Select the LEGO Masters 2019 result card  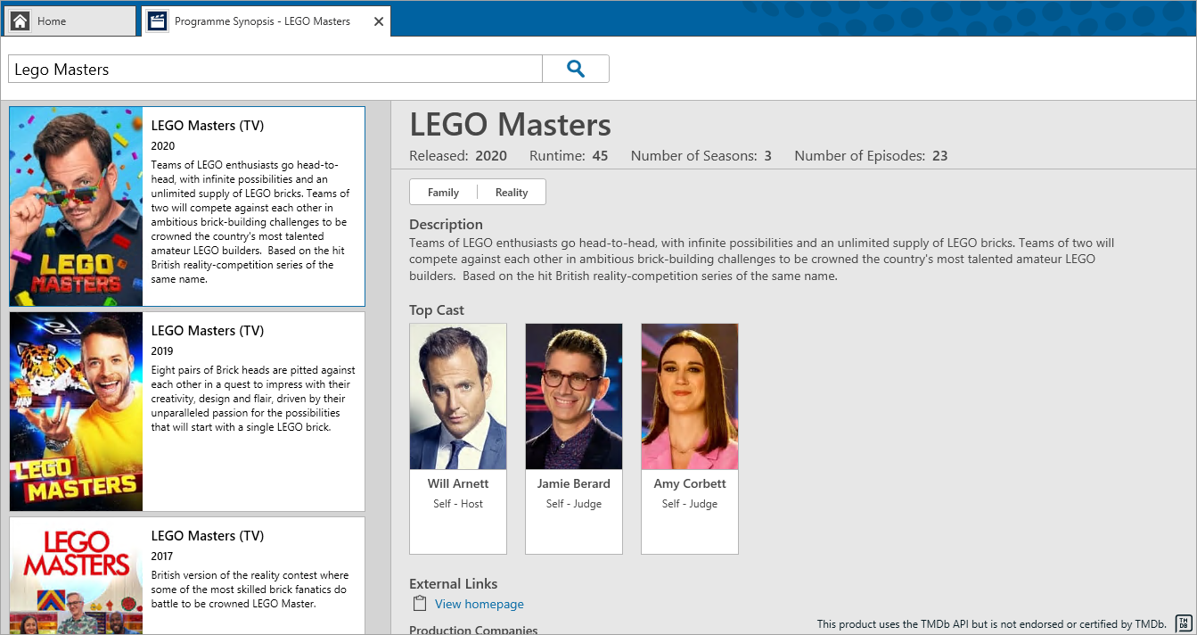187,411
